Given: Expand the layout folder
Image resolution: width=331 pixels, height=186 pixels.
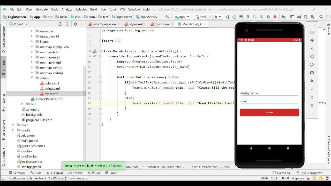Looking at the screenshot, I should (x=32, y=42).
